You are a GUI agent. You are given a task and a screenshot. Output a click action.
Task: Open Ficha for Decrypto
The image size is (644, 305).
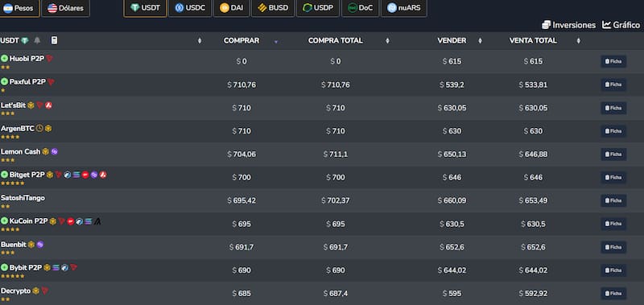click(x=613, y=294)
